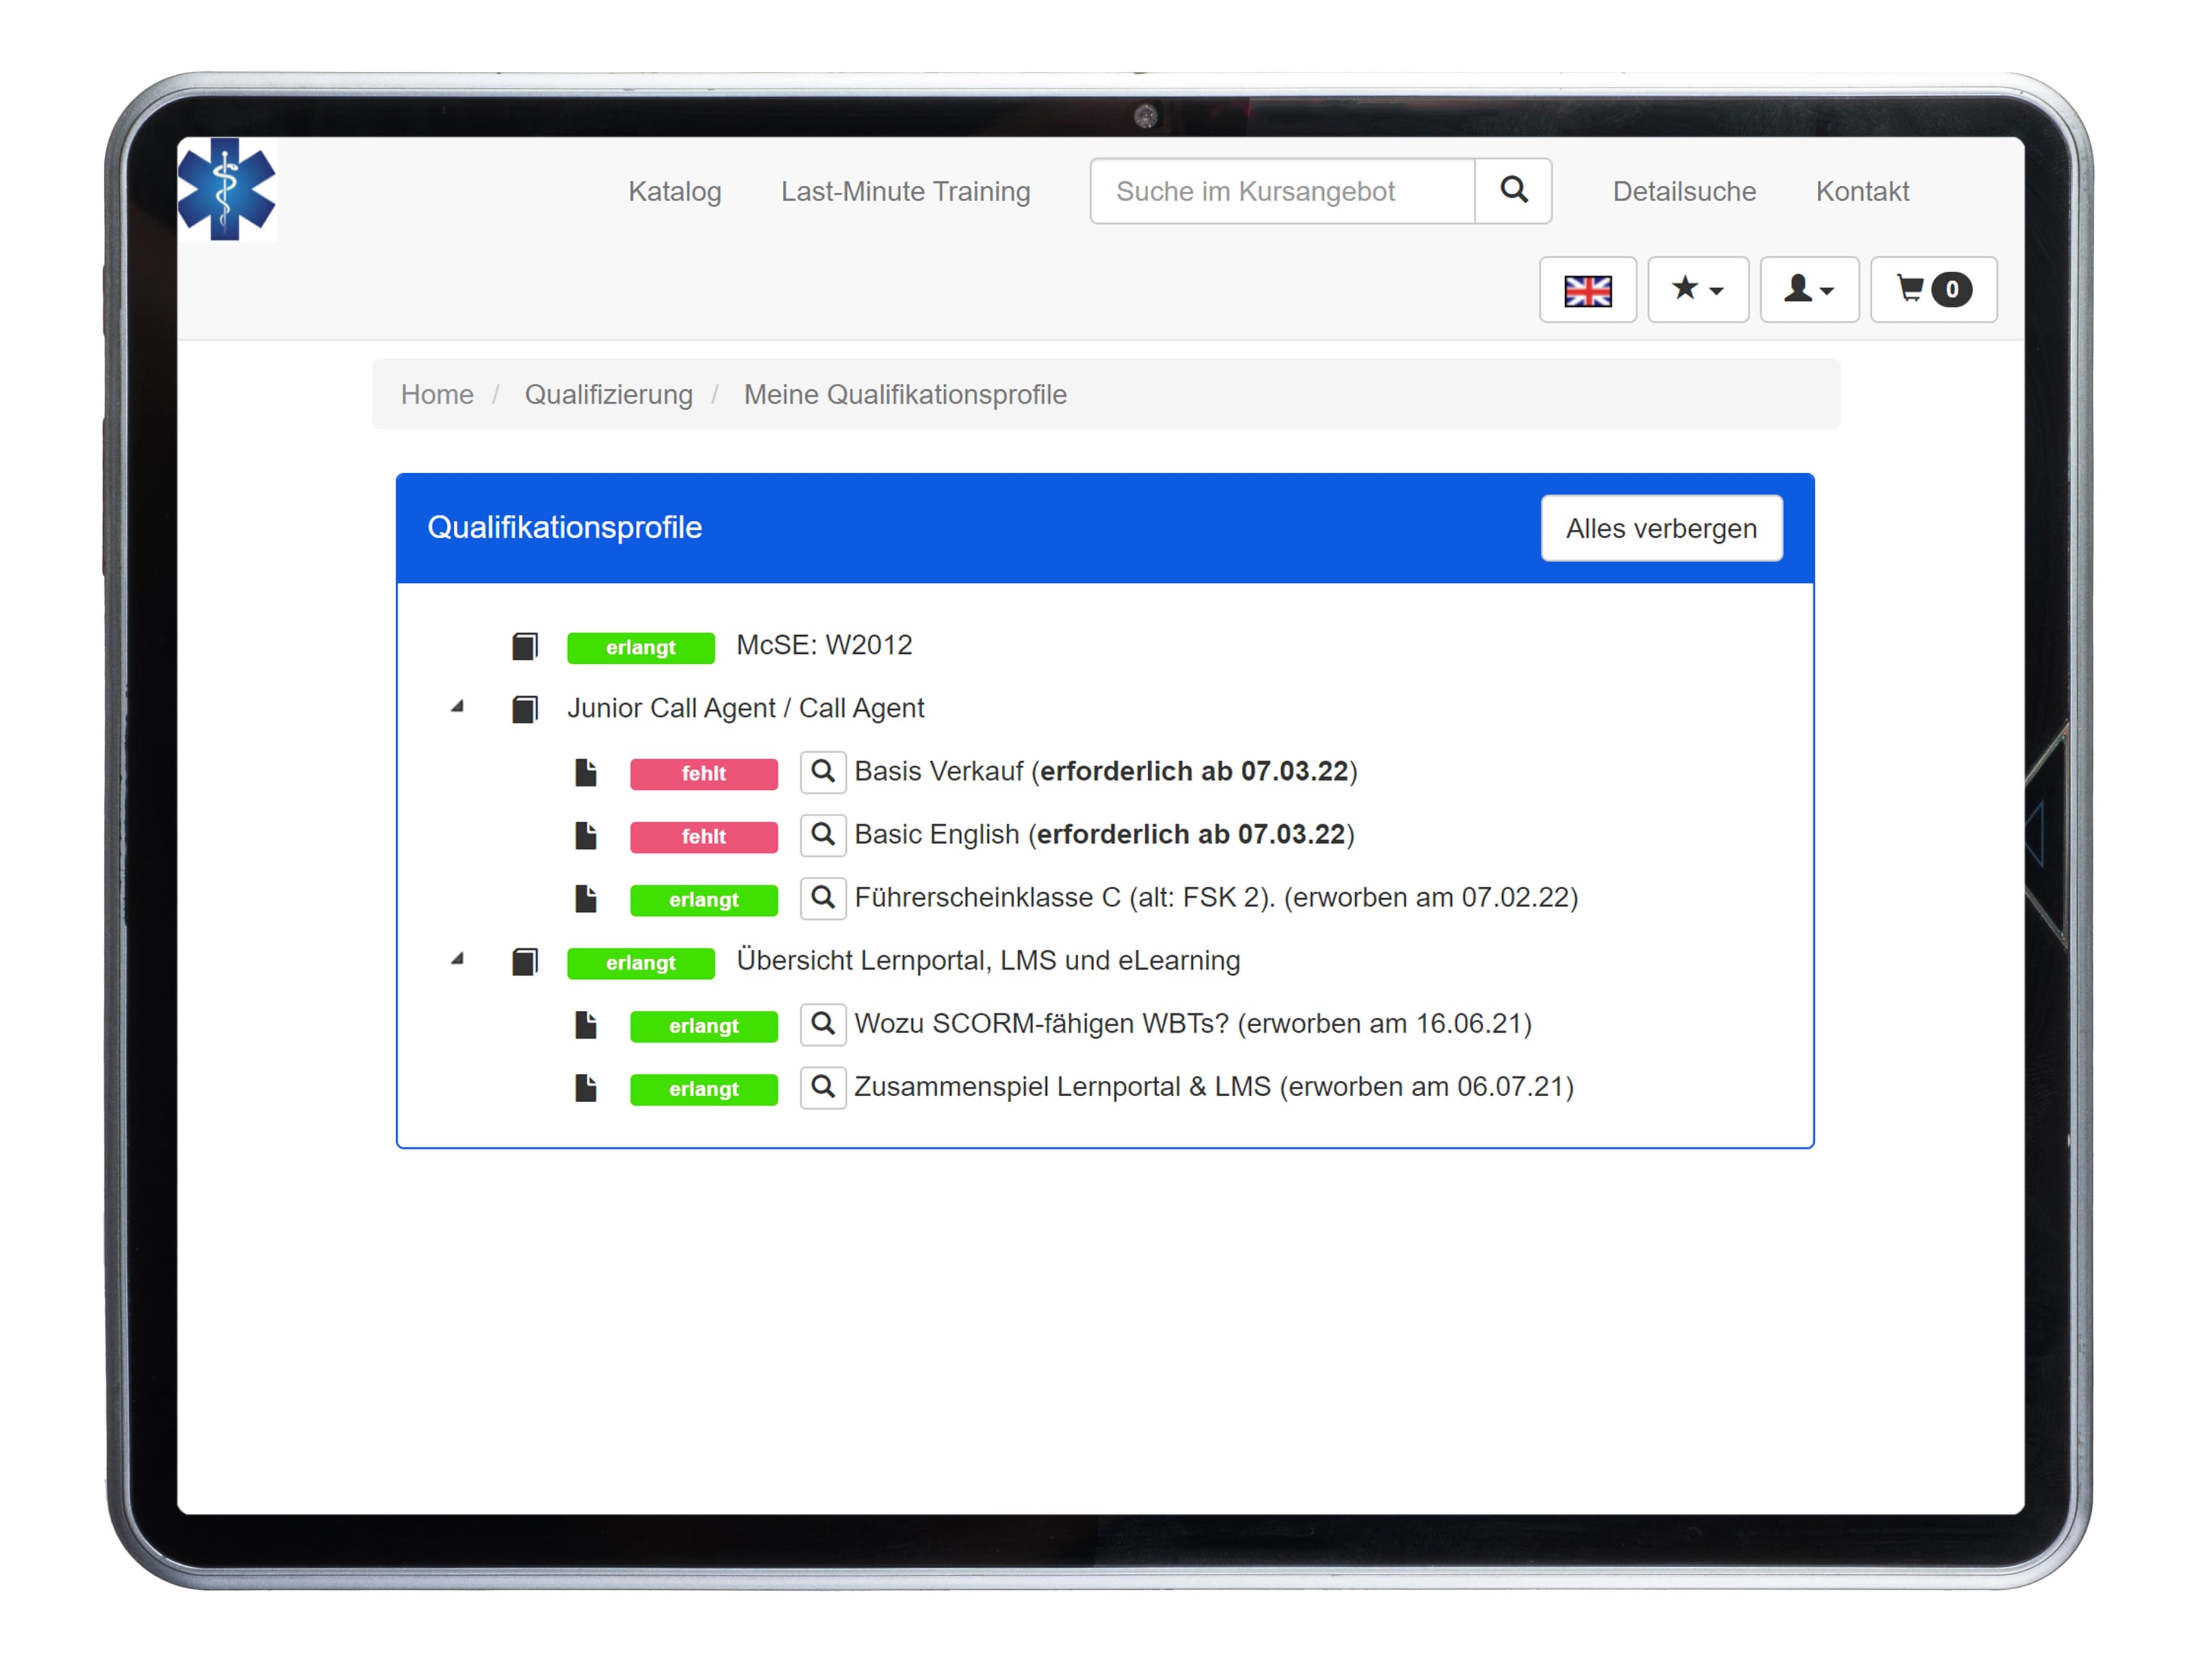Go to the Home breadcrumb
Screen dimensions: 2211x1680
click(437, 395)
